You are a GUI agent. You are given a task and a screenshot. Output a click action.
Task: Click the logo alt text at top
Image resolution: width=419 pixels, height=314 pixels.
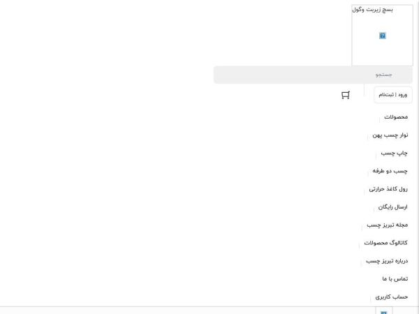(x=372, y=10)
